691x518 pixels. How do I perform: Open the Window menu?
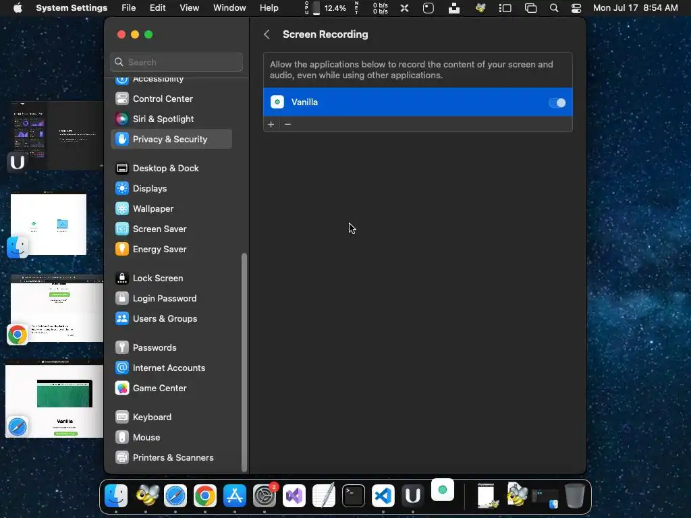(x=229, y=8)
